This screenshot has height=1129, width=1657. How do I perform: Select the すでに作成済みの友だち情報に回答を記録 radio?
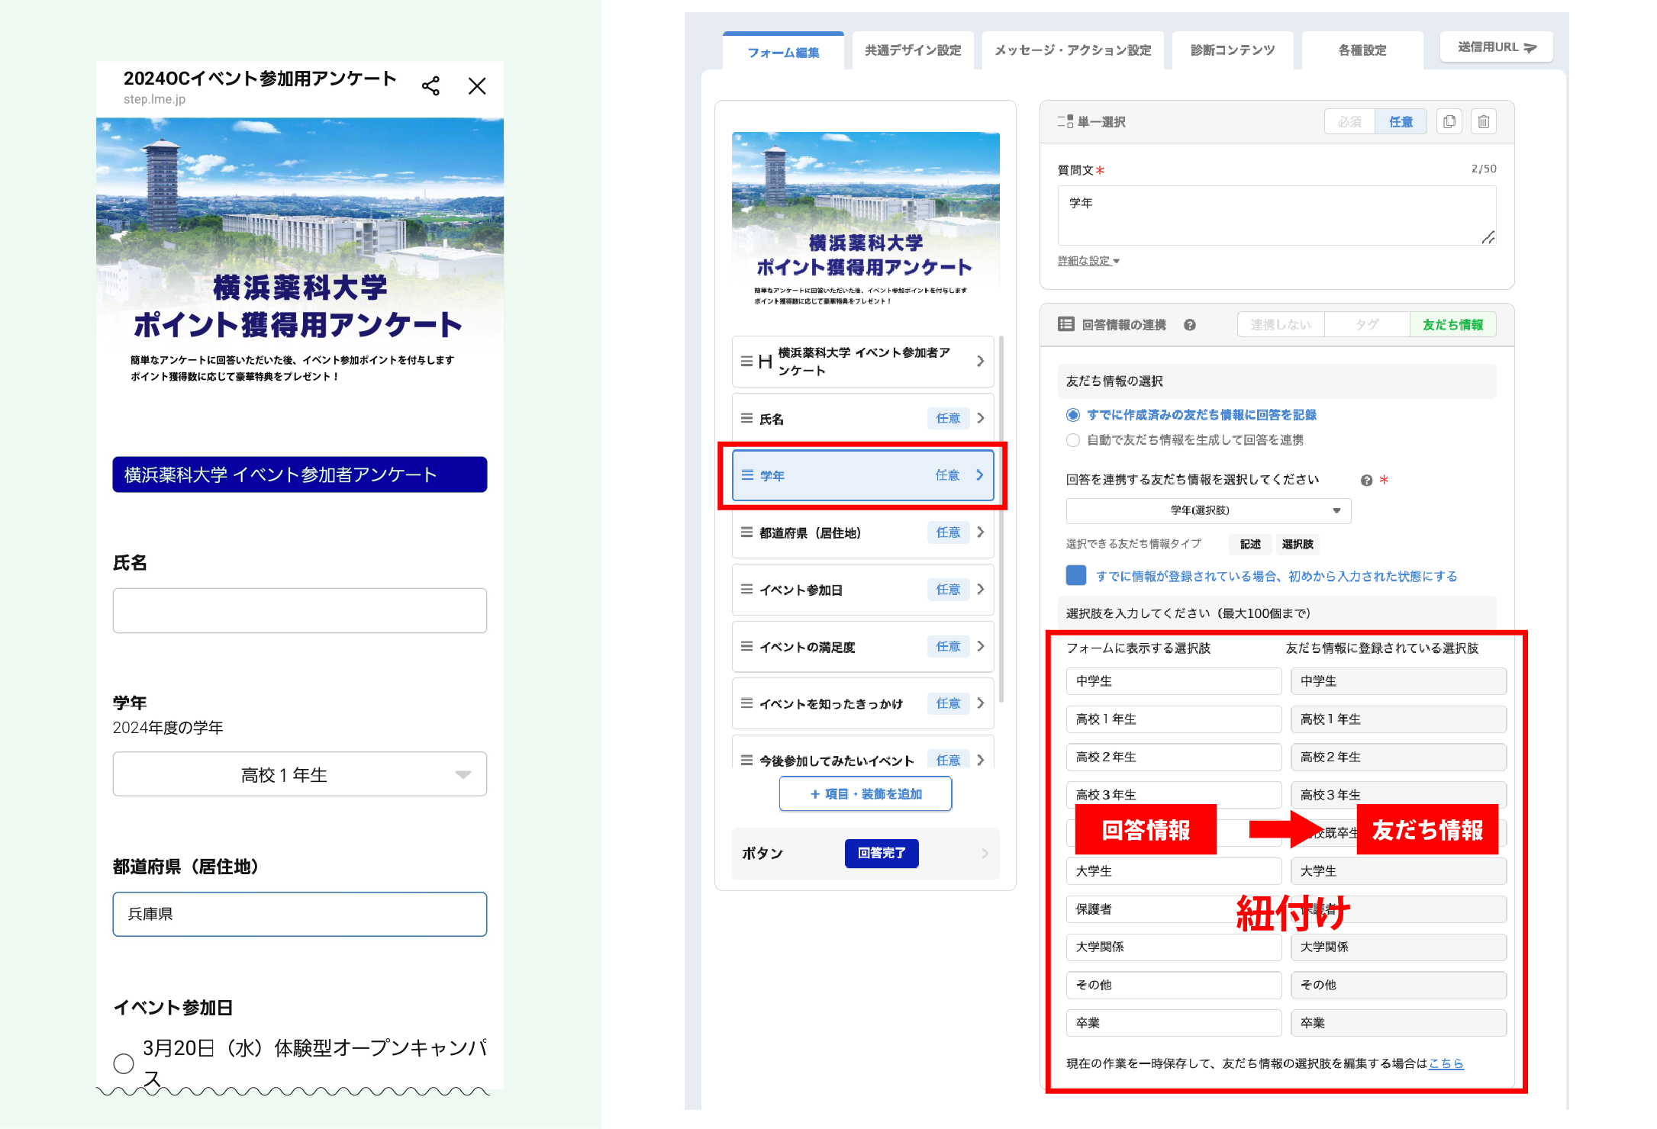pos(1073,415)
